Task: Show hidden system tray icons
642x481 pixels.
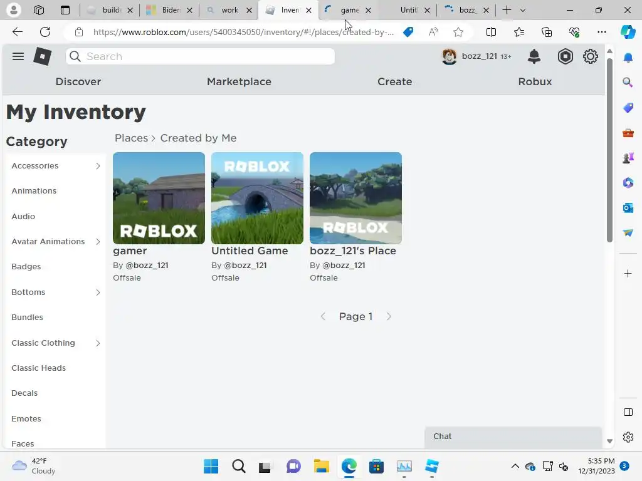Action: [515, 466]
